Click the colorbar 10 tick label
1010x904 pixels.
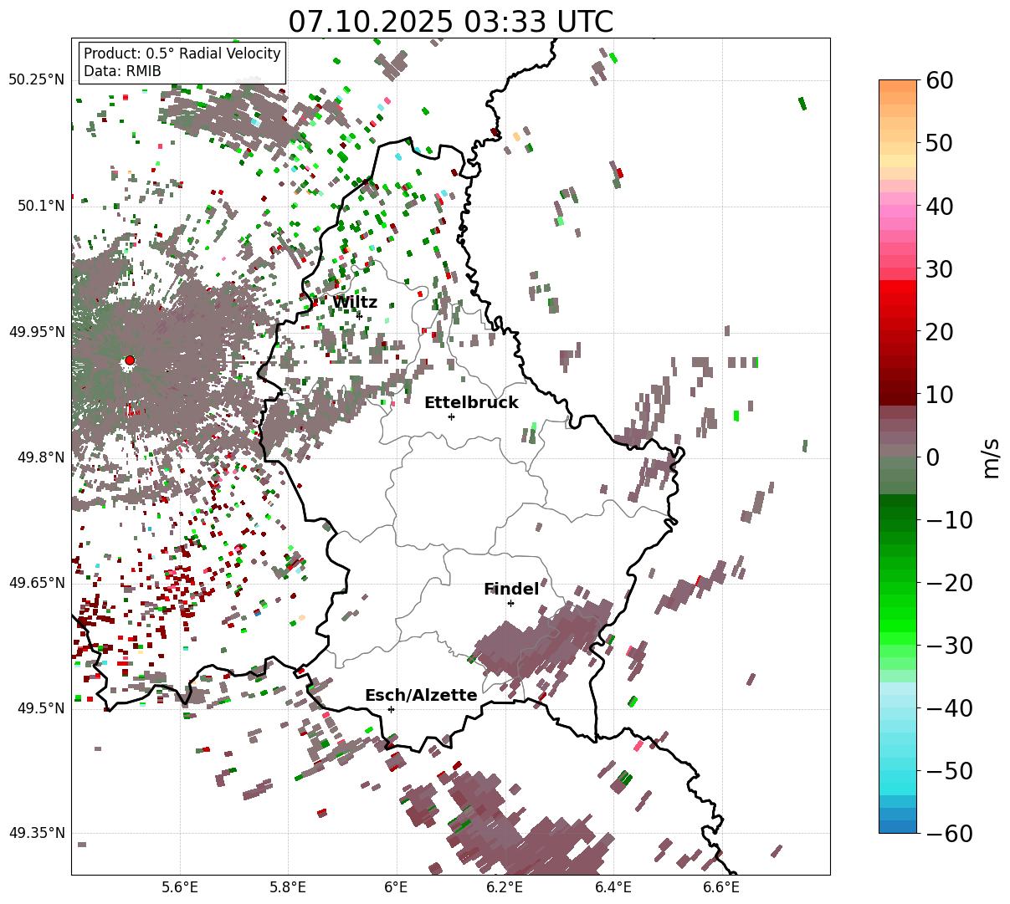tap(939, 394)
